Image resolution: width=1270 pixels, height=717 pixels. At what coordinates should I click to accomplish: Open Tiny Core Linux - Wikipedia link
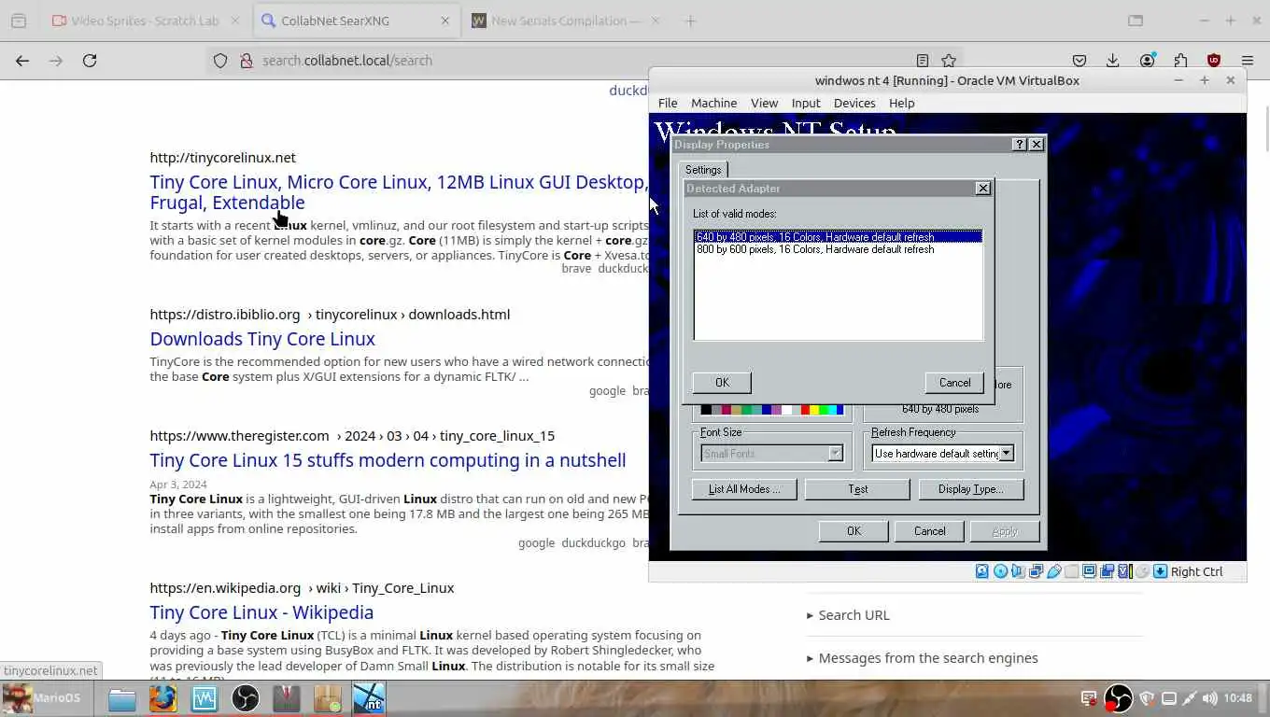pyautogui.click(x=261, y=612)
